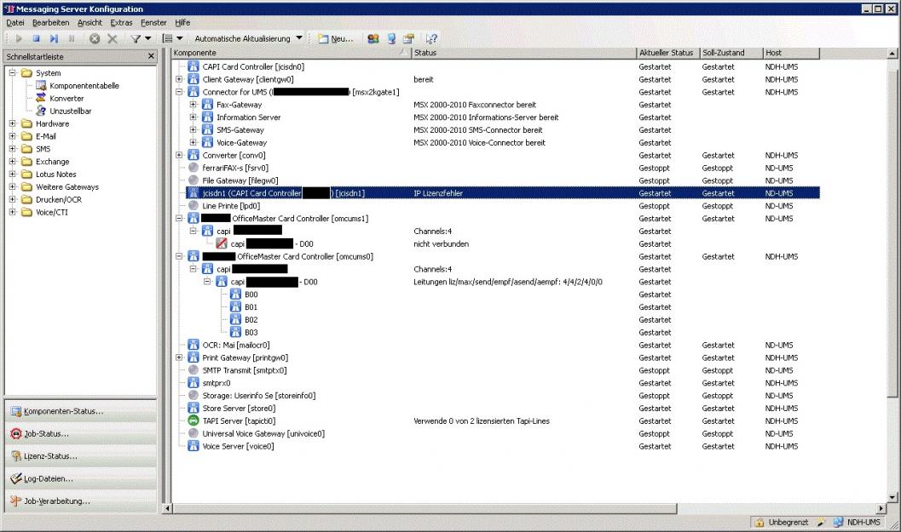Open the Extras menu
901x532 pixels.
(x=121, y=22)
